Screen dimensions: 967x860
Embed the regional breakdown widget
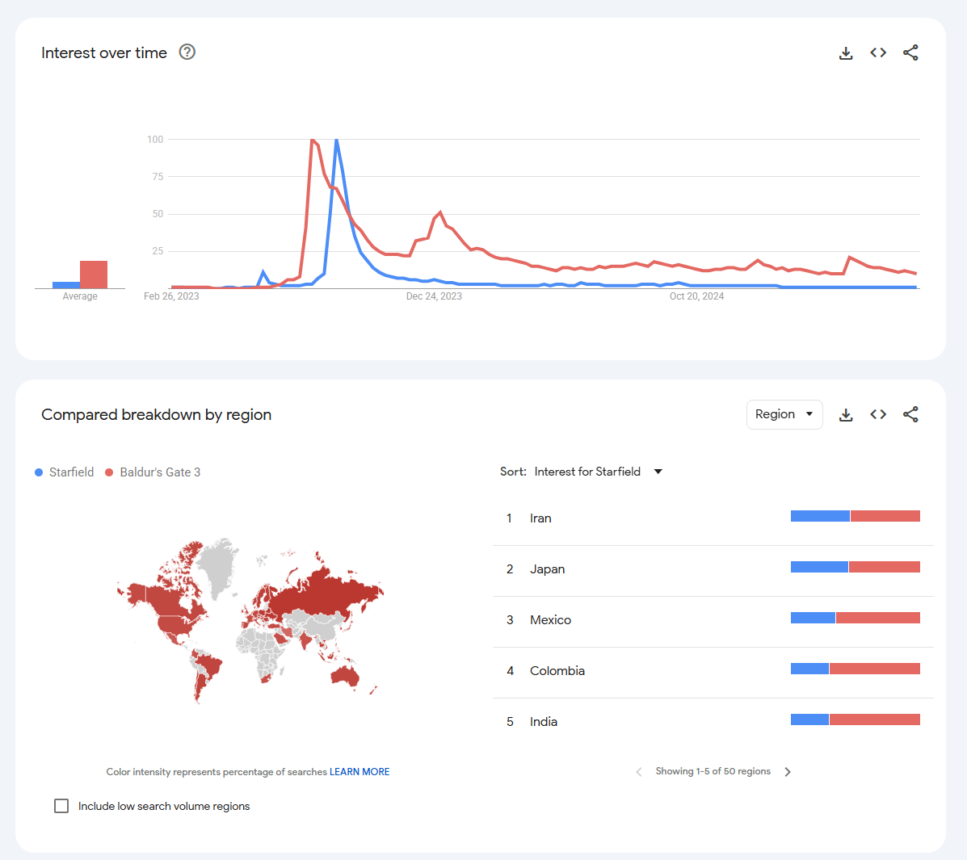tap(878, 415)
